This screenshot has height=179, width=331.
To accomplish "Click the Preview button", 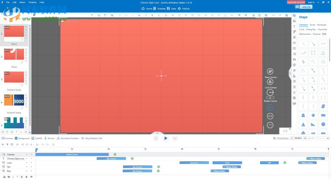I will coord(160,9).
